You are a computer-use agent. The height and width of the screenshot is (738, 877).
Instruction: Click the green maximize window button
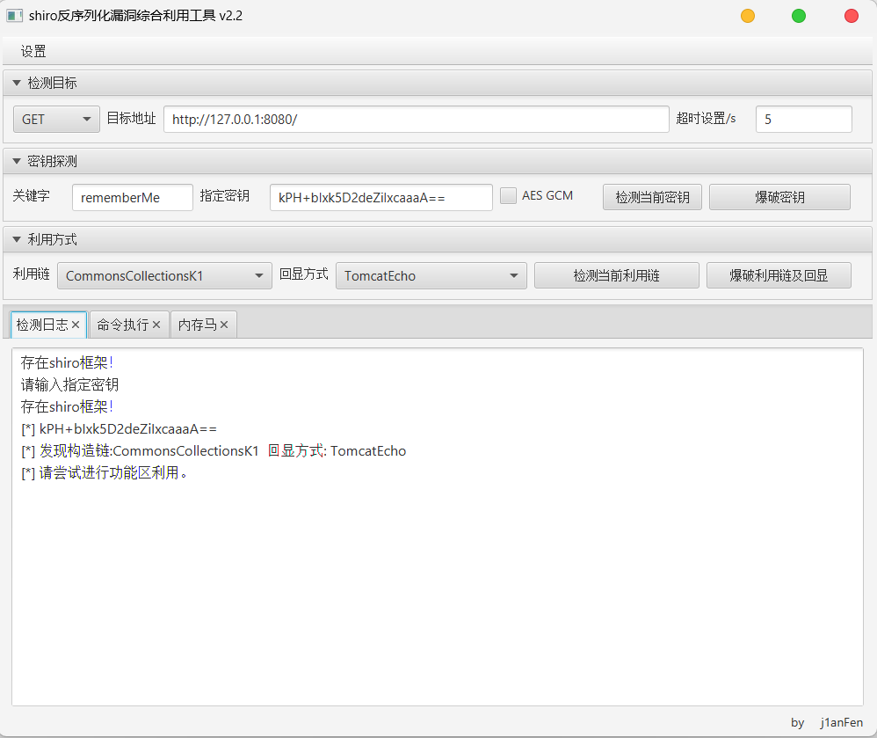[x=799, y=16]
